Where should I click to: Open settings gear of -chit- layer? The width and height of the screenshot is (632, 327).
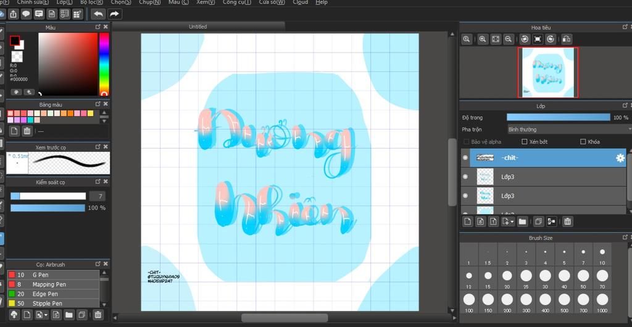(x=620, y=158)
